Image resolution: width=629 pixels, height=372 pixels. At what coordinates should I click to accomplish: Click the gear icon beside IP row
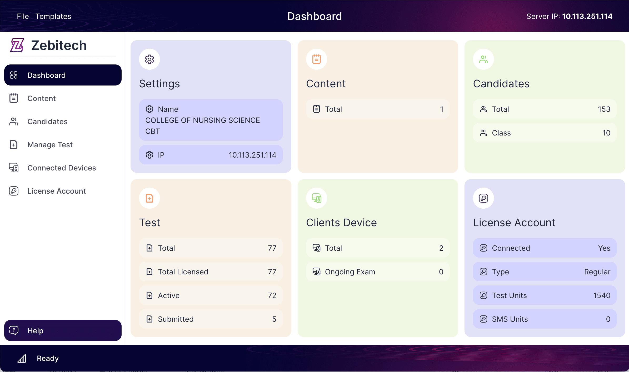(149, 155)
